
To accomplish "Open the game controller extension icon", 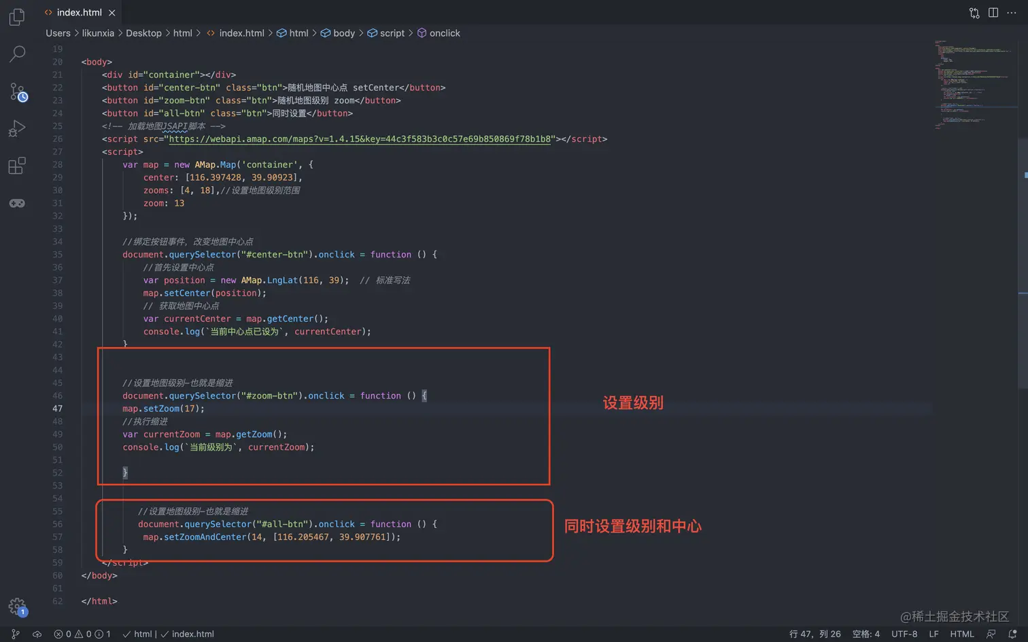I will [x=17, y=203].
